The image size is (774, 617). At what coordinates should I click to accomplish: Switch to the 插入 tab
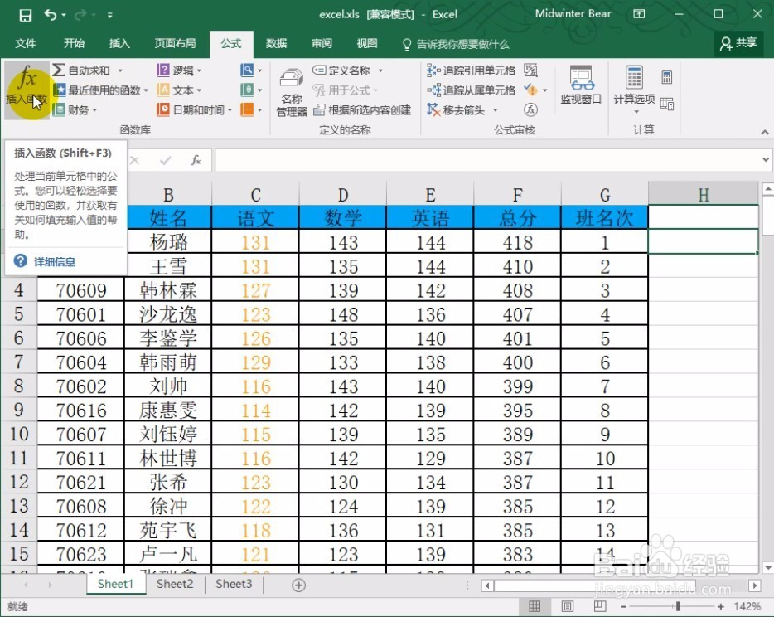[119, 43]
